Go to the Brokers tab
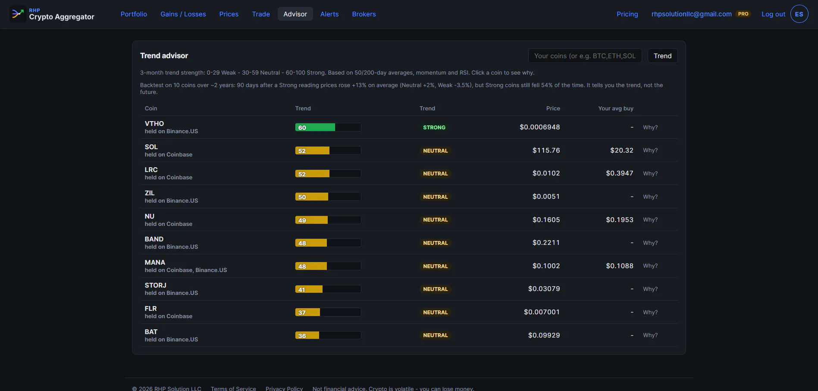The image size is (818, 391). (364, 14)
